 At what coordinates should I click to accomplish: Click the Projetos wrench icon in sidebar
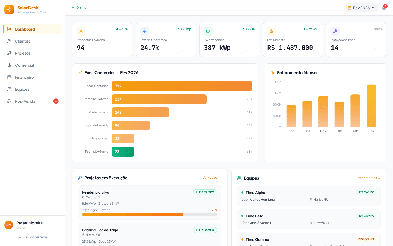[x=9, y=53]
